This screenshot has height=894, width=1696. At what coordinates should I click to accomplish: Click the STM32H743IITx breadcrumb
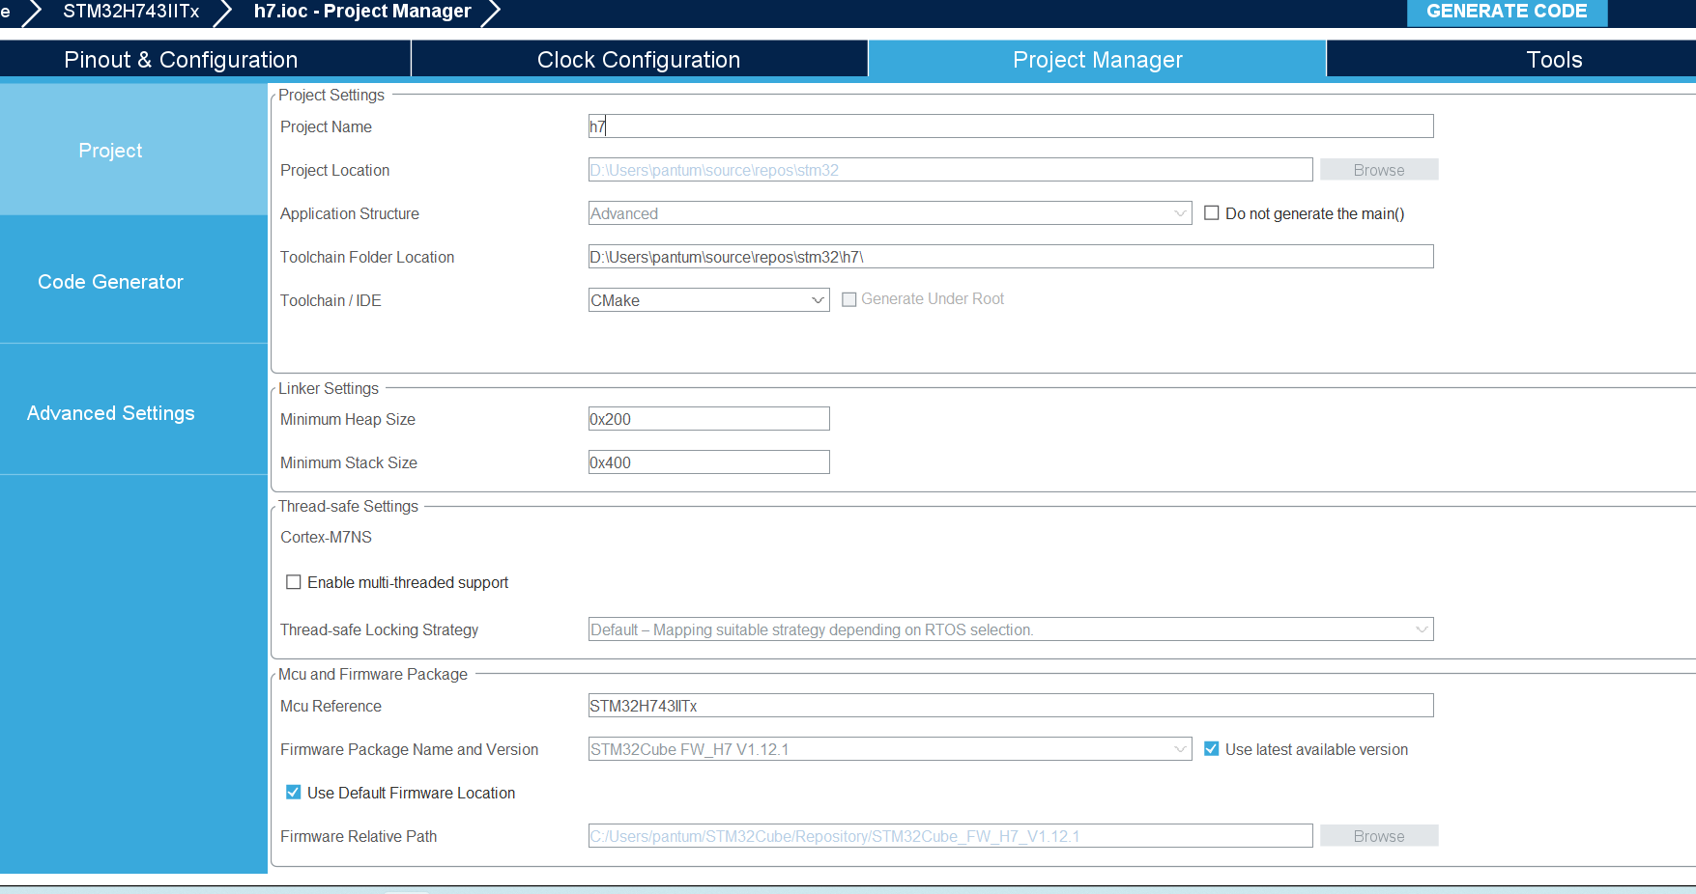[131, 12]
